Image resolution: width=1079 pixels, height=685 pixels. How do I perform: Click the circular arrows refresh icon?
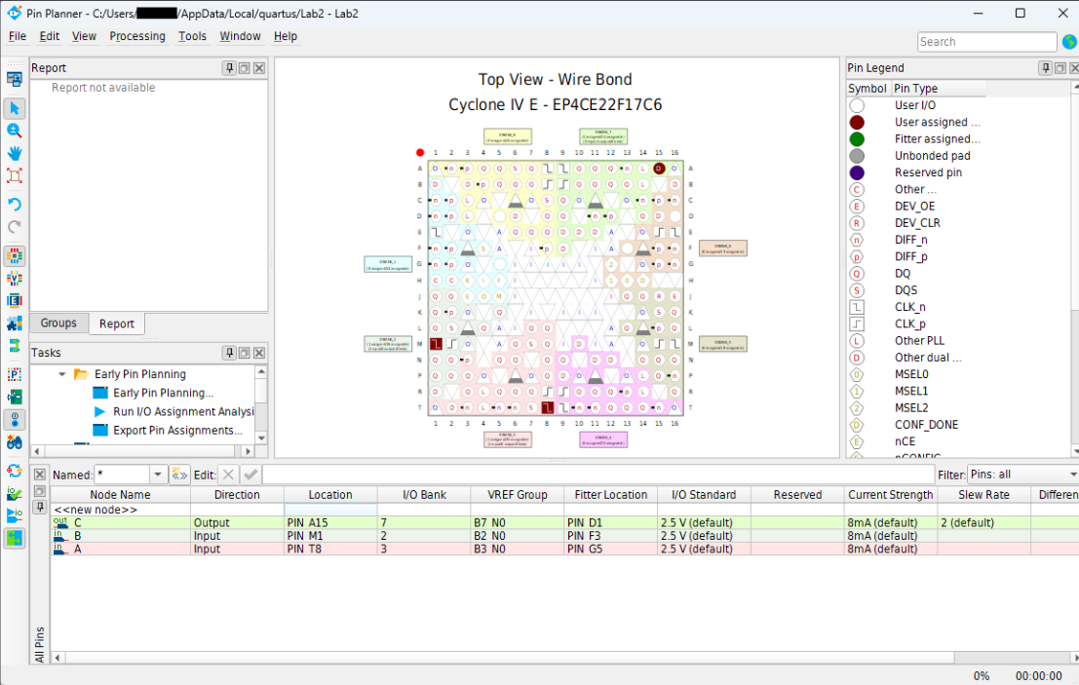(15, 471)
